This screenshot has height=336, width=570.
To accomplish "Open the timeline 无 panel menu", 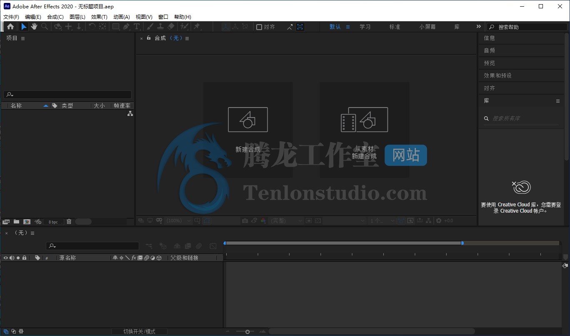I will pyautogui.click(x=32, y=233).
